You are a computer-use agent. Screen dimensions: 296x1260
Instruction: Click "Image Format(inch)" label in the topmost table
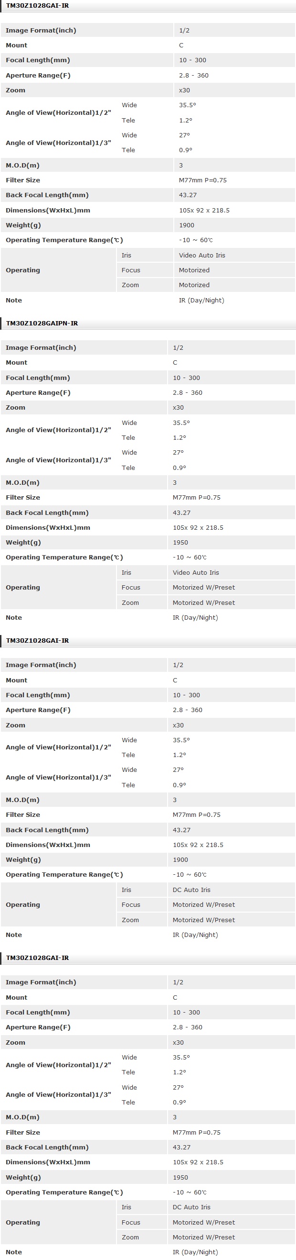(41, 30)
